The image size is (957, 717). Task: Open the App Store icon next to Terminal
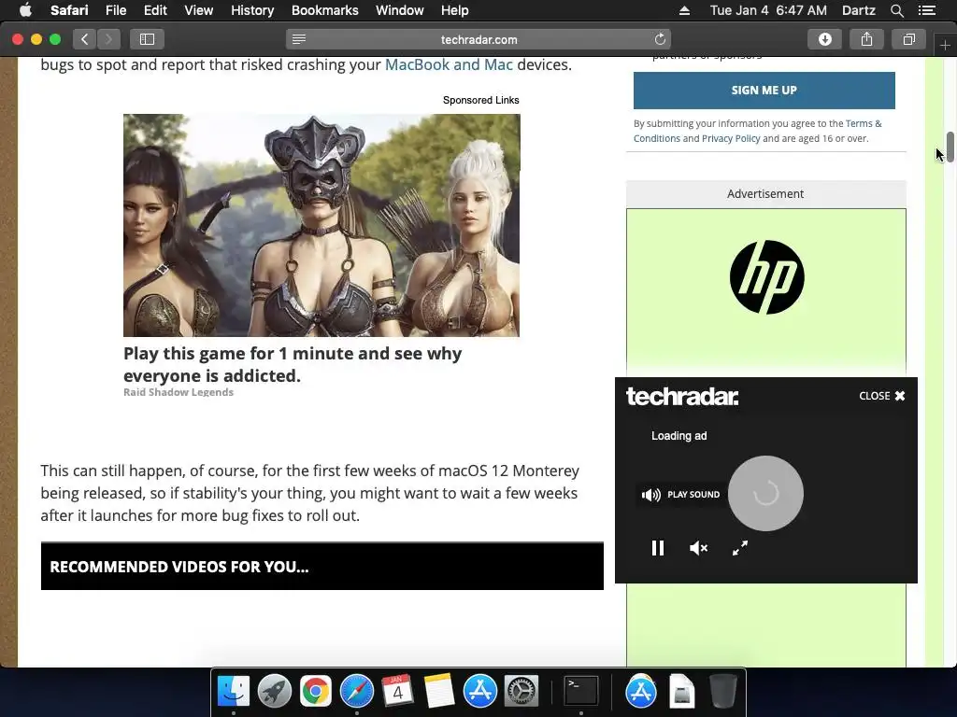(x=641, y=692)
